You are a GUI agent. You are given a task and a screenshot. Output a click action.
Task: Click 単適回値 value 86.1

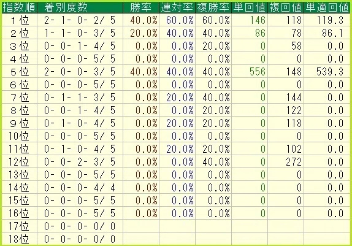(x=332, y=33)
